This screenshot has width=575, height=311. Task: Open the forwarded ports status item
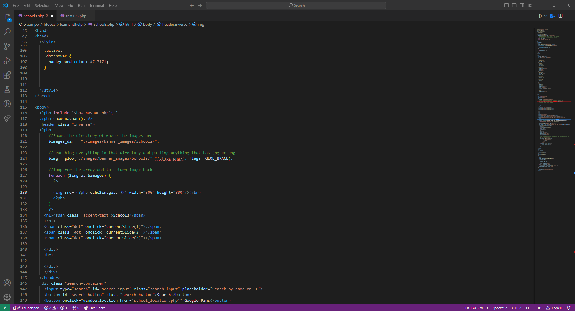pos(76,308)
